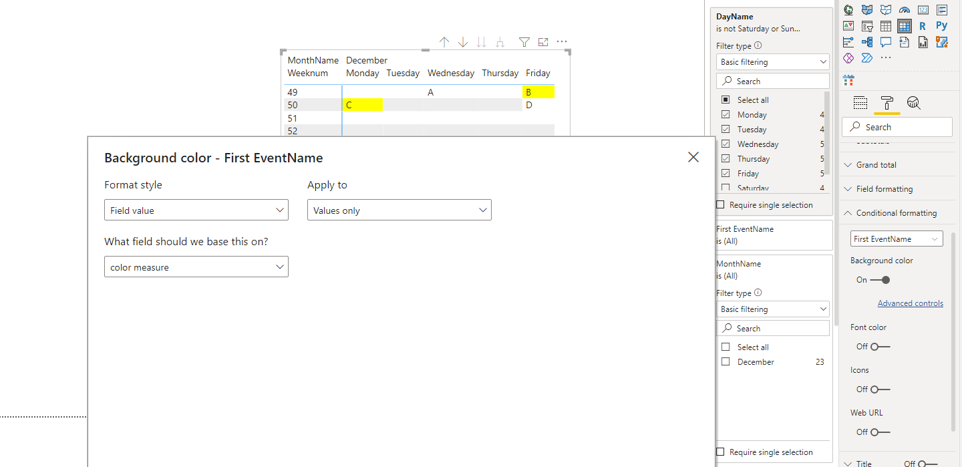Screen dimensions: 962x467
Task: Open Apply to dropdown showing Values only
Action: click(x=399, y=210)
